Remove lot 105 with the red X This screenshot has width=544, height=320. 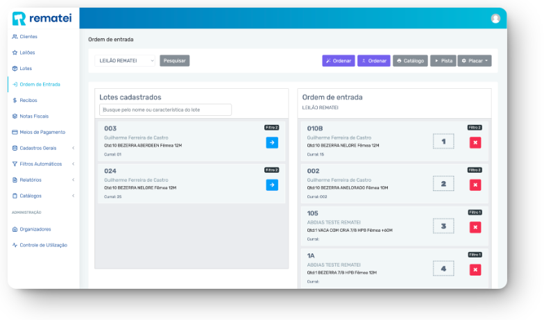pos(475,227)
